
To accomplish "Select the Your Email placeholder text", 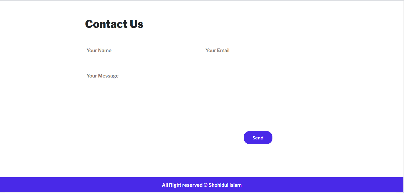I will pyautogui.click(x=217, y=50).
